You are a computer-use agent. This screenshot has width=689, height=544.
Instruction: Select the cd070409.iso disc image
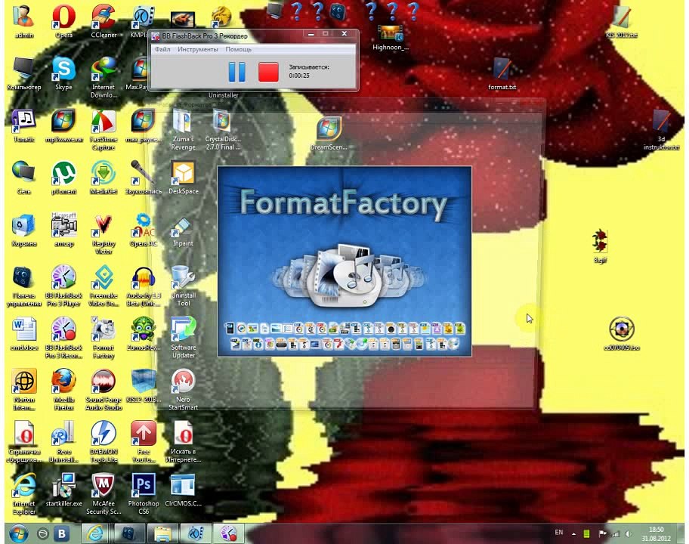coord(622,333)
